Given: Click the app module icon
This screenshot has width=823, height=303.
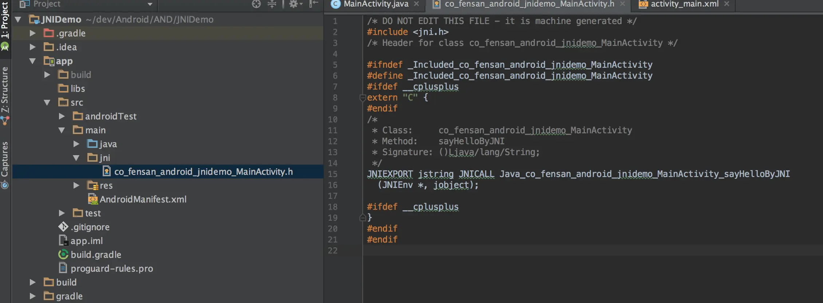Looking at the screenshot, I should click(x=49, y=61).
